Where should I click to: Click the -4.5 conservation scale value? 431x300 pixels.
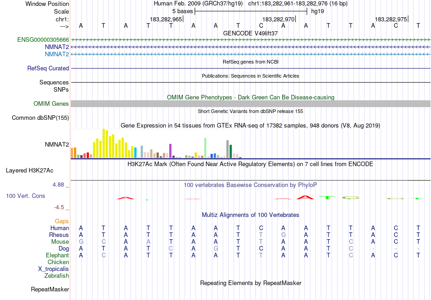tap(59, 207)
